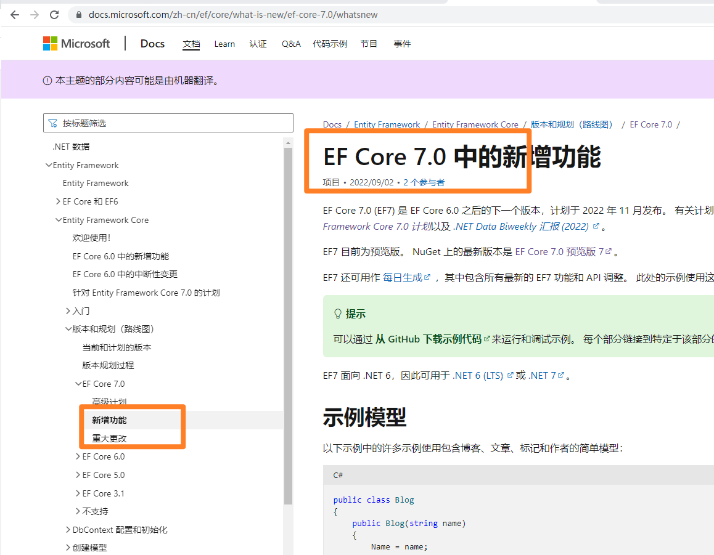Open the 欢迎使用! tree item
Viewport: 714px width, 555px height.
(91, 238)
